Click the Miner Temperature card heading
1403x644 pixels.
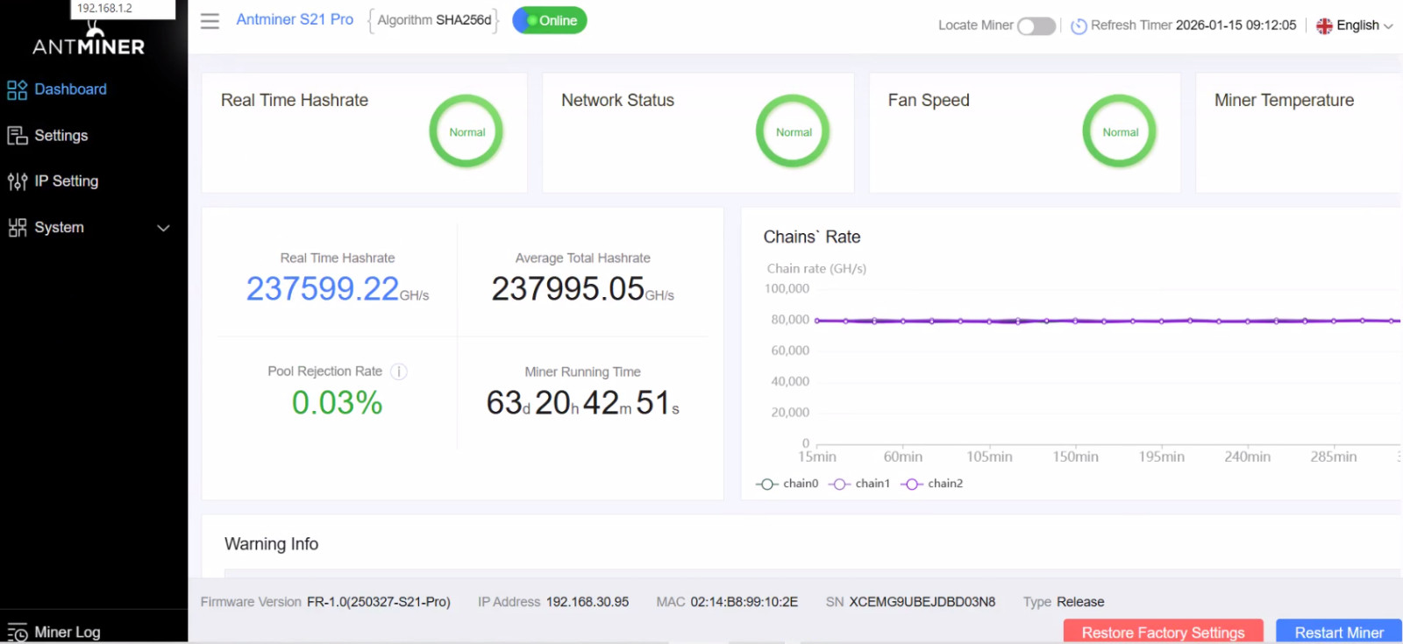[1284, 101]
